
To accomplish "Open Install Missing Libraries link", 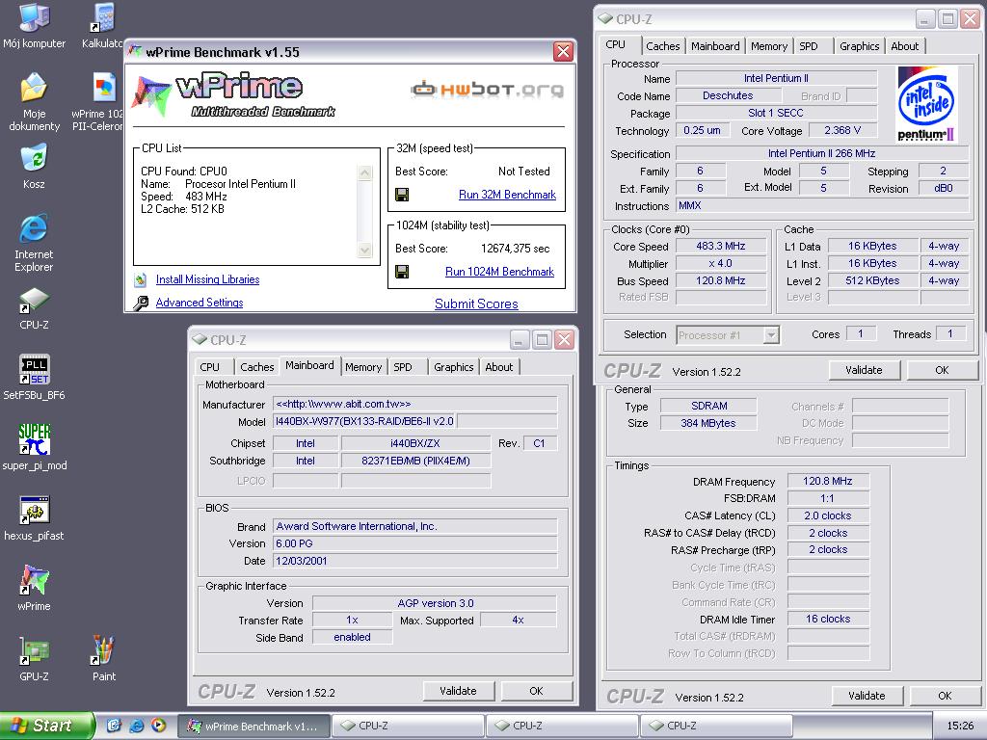I will click(208, 279).
